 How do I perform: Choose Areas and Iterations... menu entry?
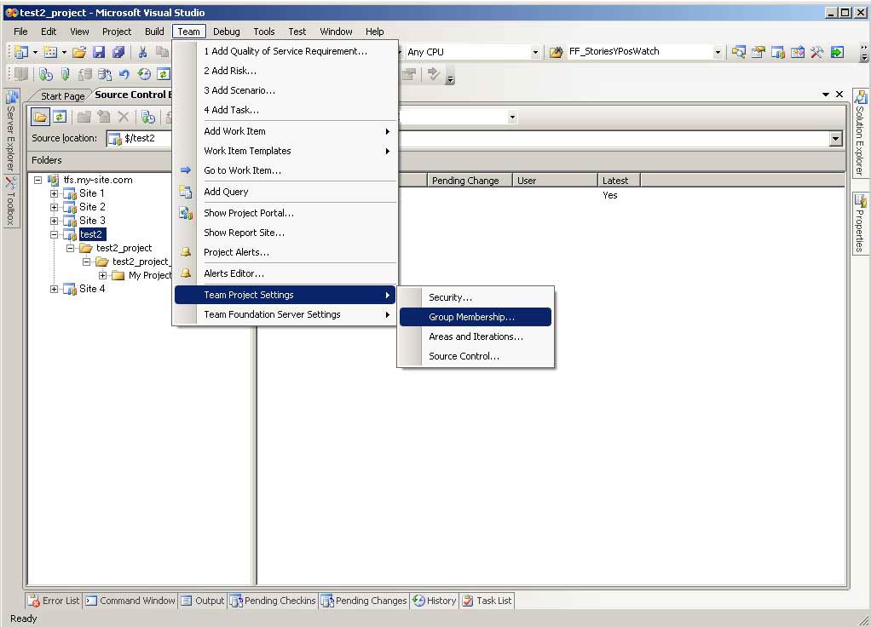[x=476, y=337]
